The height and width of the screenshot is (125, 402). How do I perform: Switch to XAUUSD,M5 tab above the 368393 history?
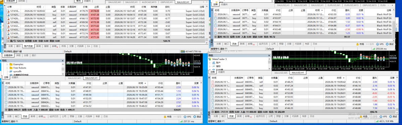[x=281, y=73]
